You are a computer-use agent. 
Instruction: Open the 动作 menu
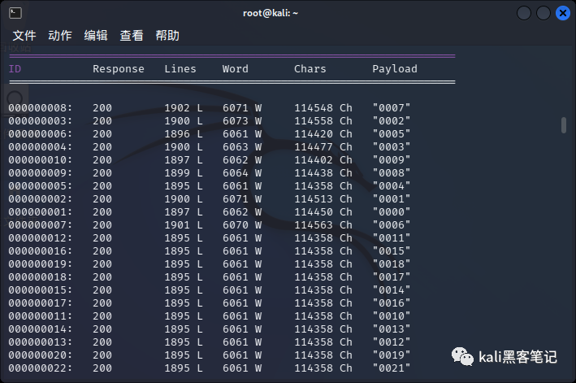pos(60,36)
